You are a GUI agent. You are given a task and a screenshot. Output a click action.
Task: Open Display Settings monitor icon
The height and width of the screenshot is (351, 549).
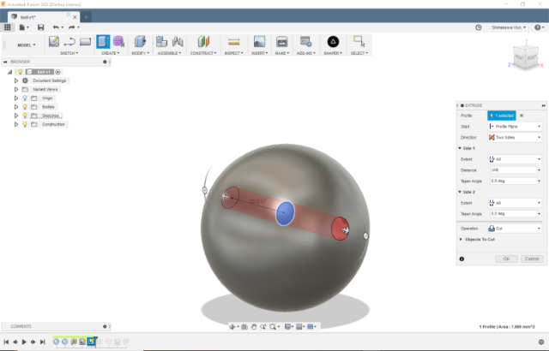(289, 327)
